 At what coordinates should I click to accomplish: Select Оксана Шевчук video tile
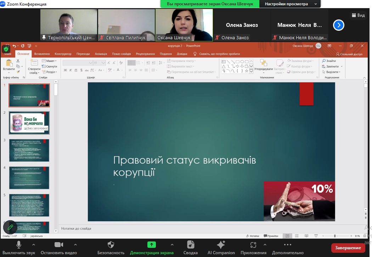tap(184, 25)
